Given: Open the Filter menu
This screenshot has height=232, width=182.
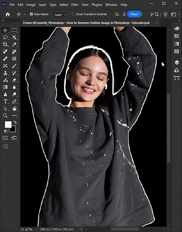Looking at the screenshot, I should [75, 5].
